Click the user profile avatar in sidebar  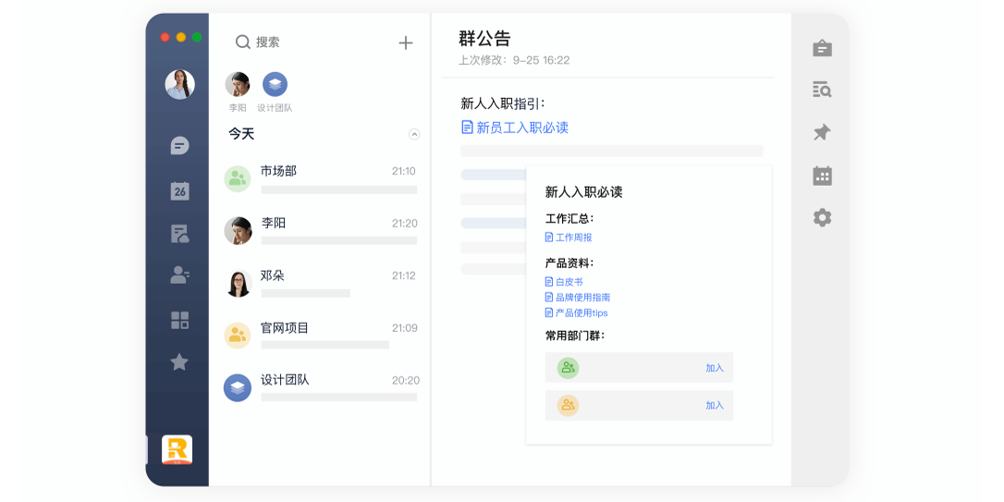[x=180, y=84]
